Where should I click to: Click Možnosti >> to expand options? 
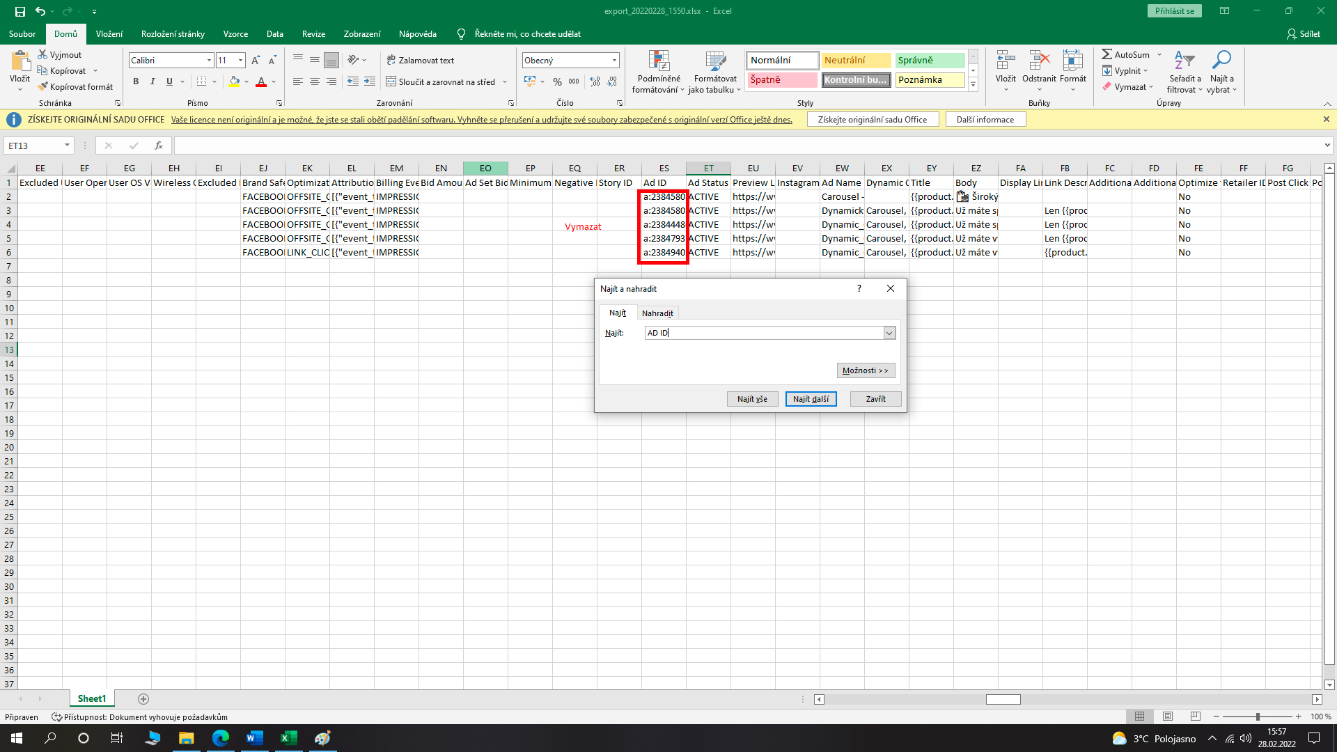(x=866, y=370)
